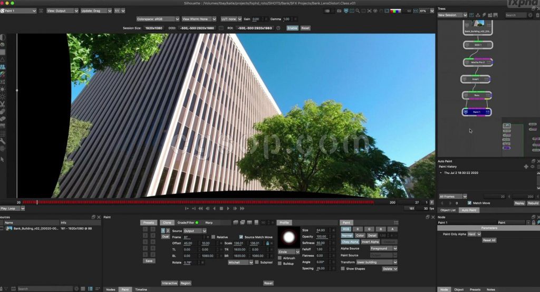Select the Paint 1 node in tree
This screenshot has width=540, height=292.
point(477,112)
